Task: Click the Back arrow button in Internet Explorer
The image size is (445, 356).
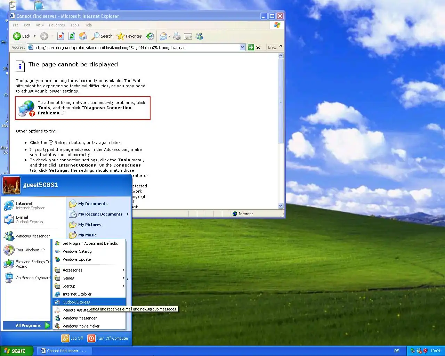Action: click(22, 36)
